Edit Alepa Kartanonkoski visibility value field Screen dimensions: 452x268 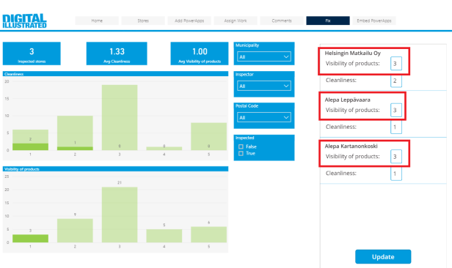click(396, 157)
